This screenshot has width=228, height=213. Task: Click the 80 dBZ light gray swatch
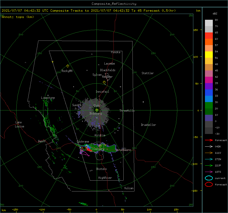coord(209,23)
